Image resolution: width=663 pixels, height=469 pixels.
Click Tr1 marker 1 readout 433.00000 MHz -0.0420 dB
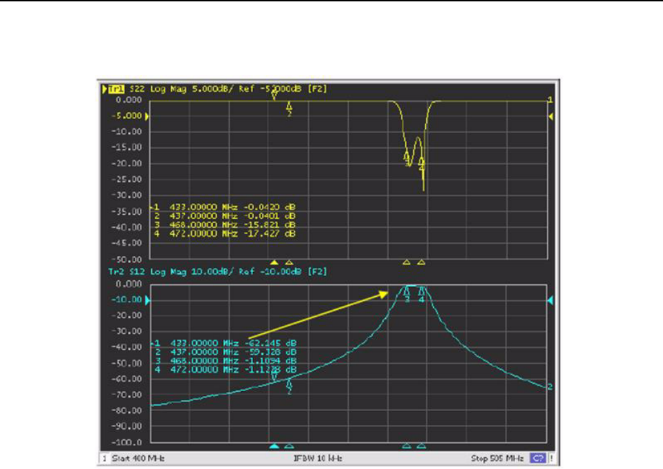224,207
